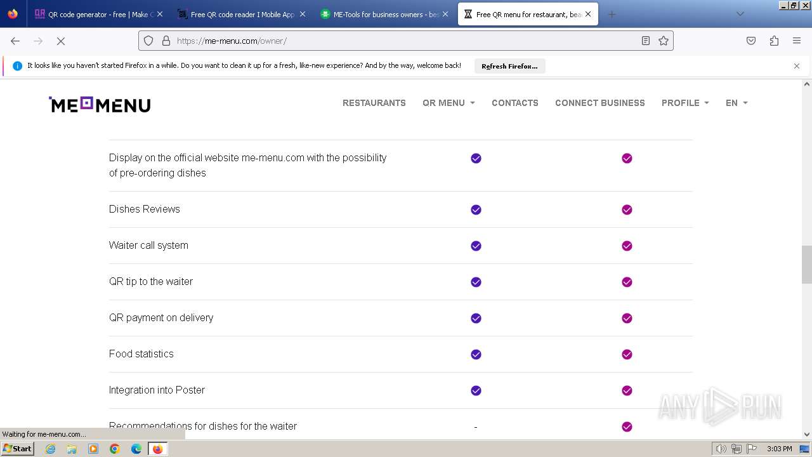Open the RESTAURANTS nav link

(x=374, y=103)
